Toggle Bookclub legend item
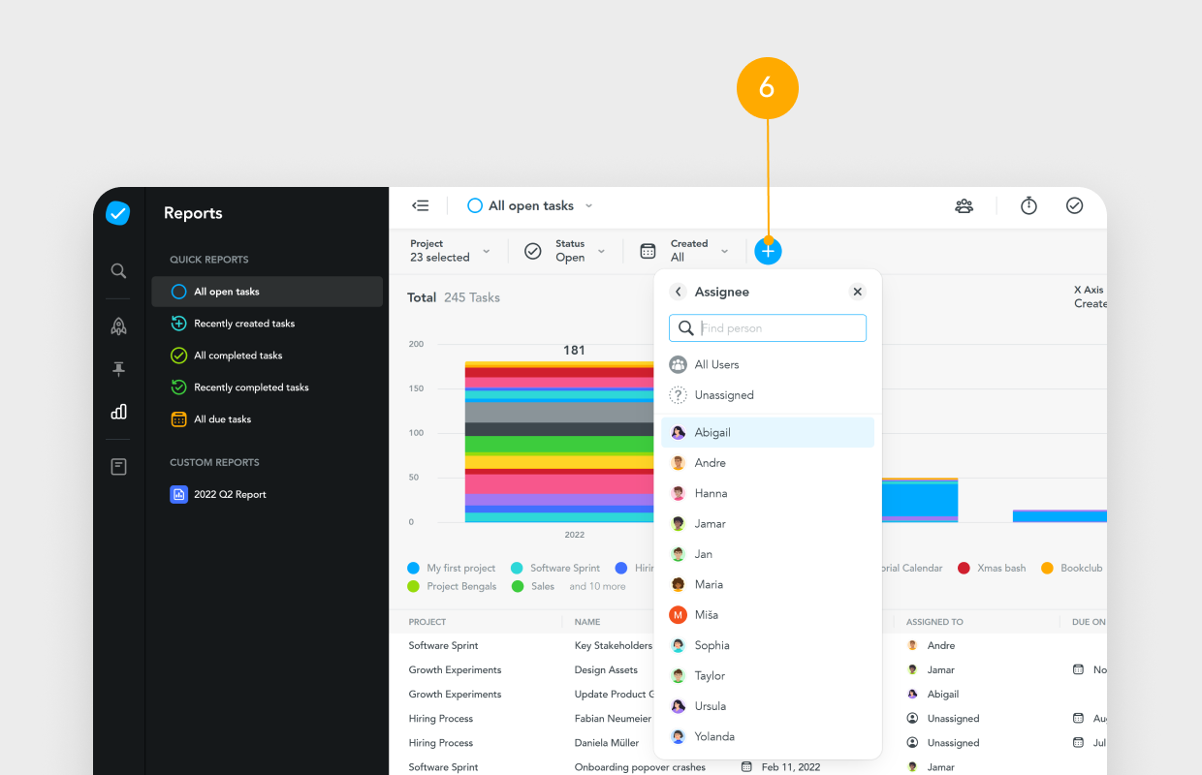This screenshot has height=775, width=1202. coord(1071,568)
